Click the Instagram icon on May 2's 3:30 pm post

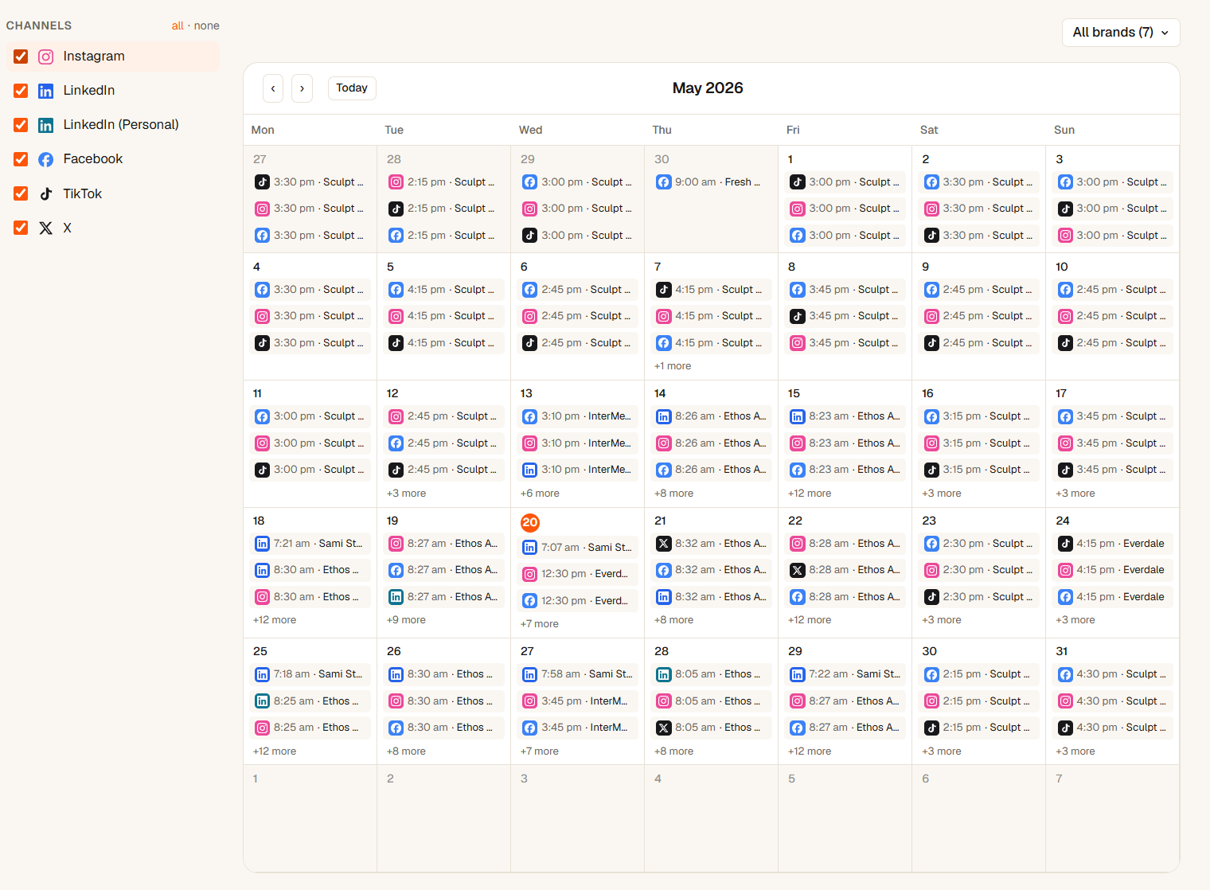(931, 209)
